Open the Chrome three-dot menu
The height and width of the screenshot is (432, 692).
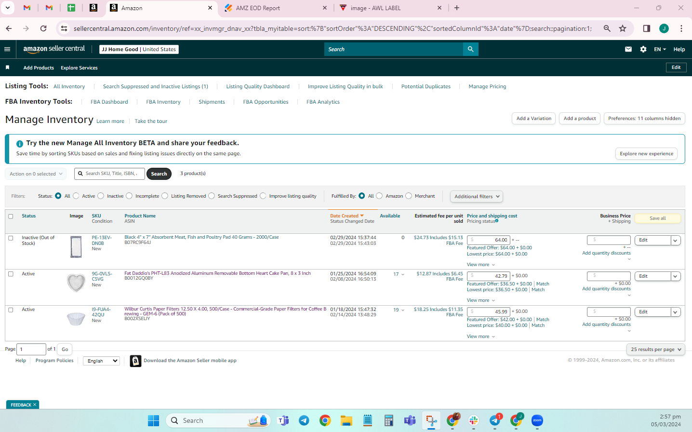pos(681,28)
